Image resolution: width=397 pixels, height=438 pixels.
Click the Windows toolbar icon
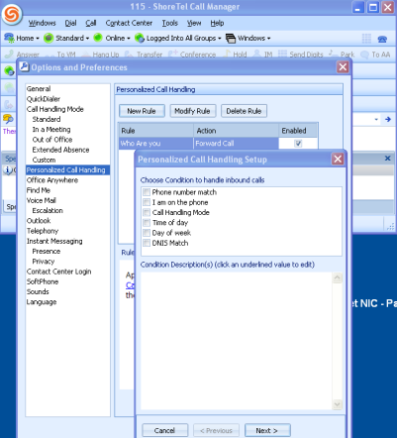[231, 39]
